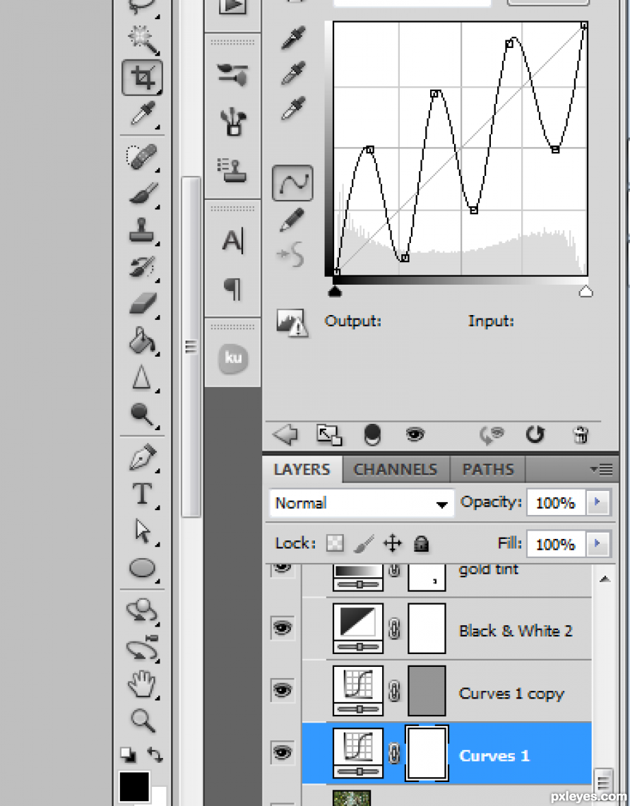The width and height of the screenshot is (630, 806).
Task: Toggle lock position
Action: tap(393, 543)
